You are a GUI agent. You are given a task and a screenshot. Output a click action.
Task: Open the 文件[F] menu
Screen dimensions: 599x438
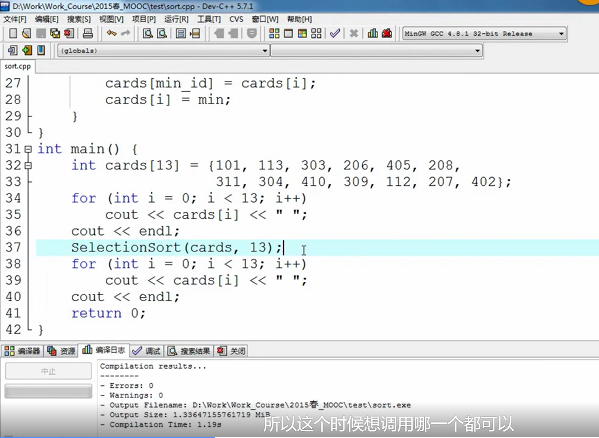coord(15,19)
